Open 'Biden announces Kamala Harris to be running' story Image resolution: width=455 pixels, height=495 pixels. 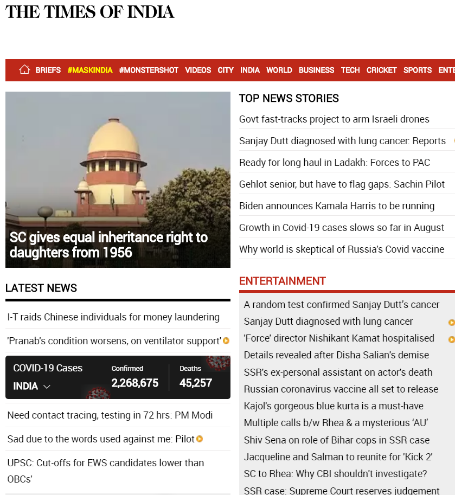click(x=337, y=206)
